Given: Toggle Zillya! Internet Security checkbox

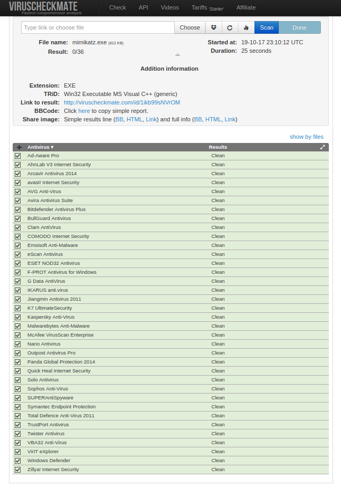Looking at the screenshot, I should click(x=18, y=470).
